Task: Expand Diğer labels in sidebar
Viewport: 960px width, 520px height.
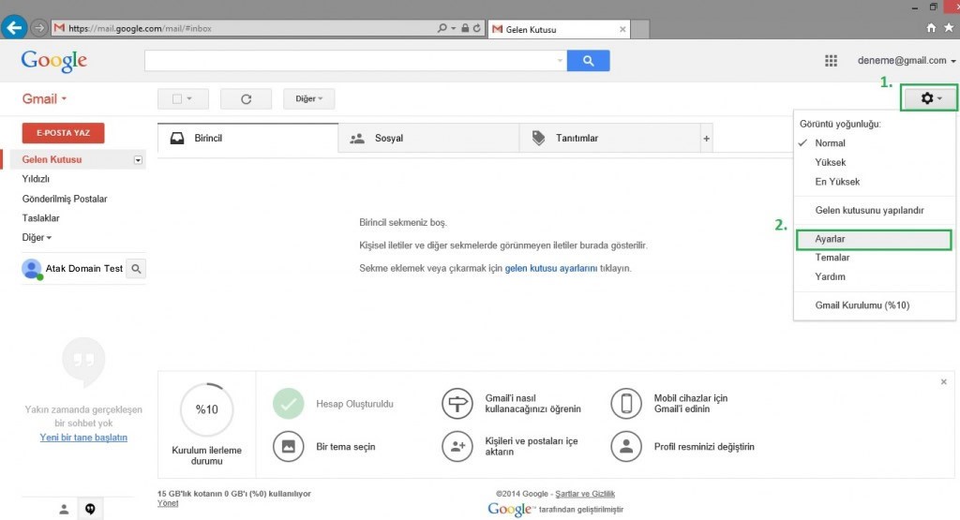Action: tap(37, 237)
